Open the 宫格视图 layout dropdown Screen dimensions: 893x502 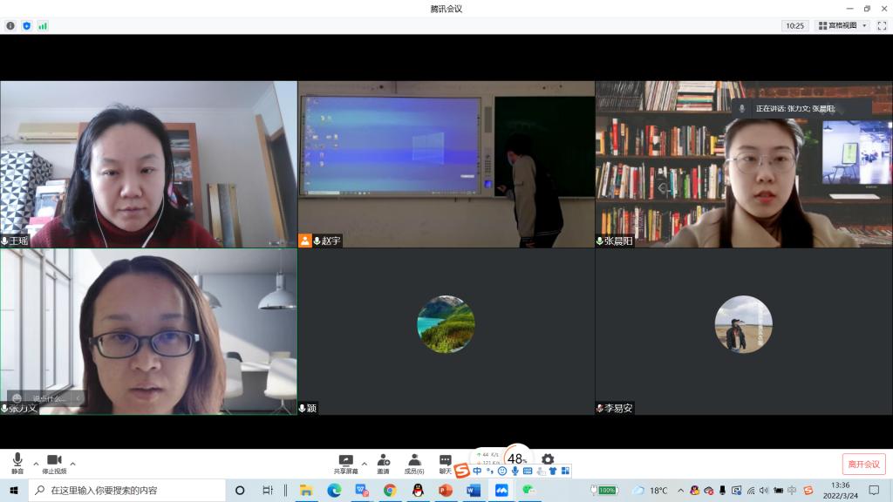coord(842,26)
